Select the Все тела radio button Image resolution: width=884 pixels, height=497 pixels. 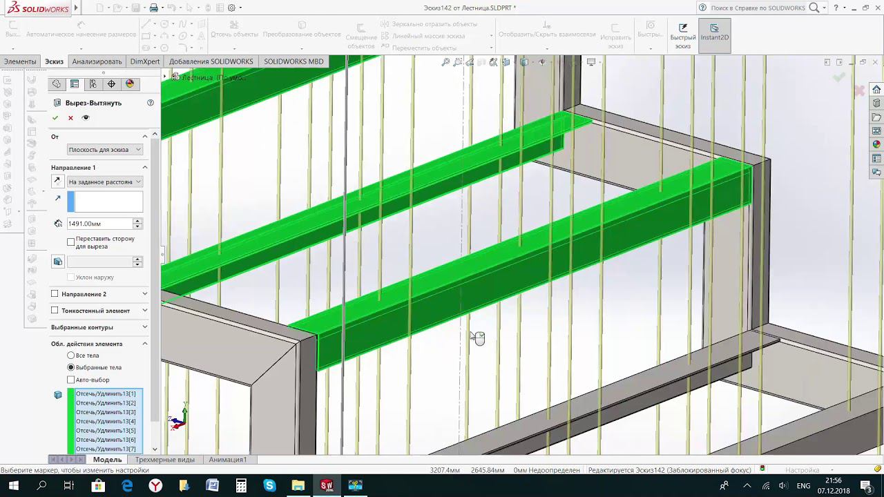point(71,355)
